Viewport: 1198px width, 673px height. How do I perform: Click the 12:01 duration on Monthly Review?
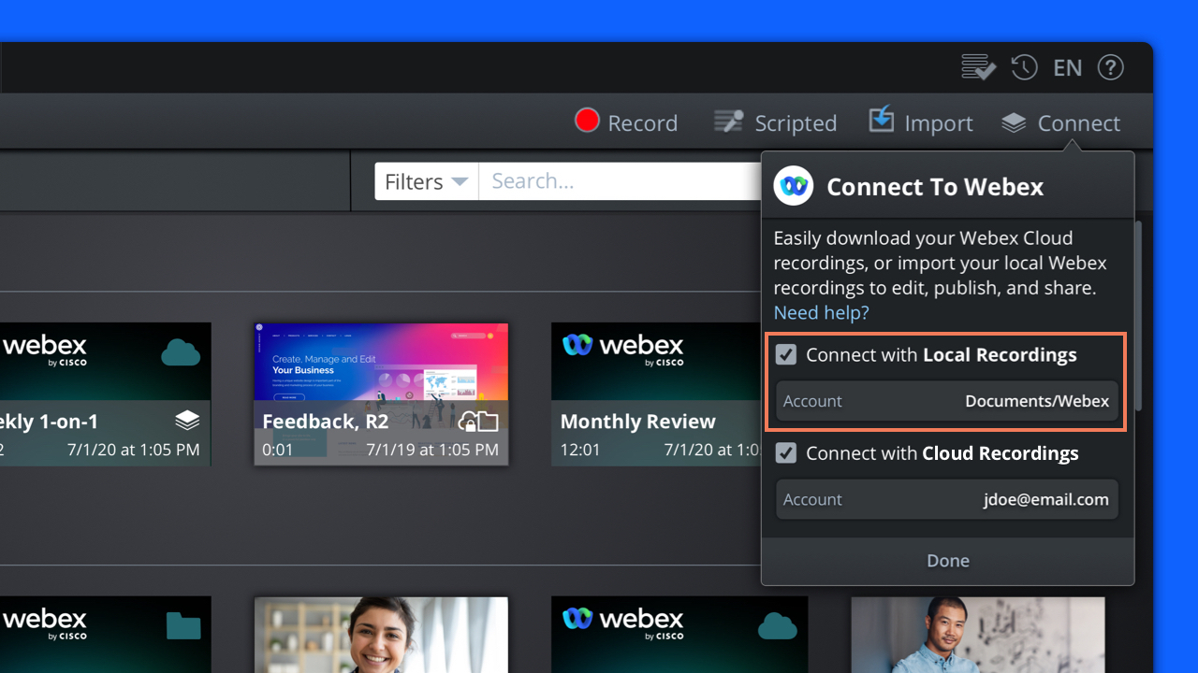click(x=580, y=450)
